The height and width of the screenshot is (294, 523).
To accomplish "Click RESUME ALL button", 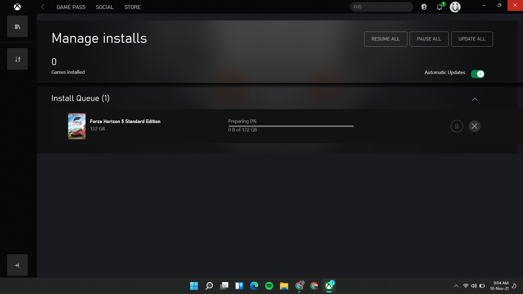I will [385, 39].
